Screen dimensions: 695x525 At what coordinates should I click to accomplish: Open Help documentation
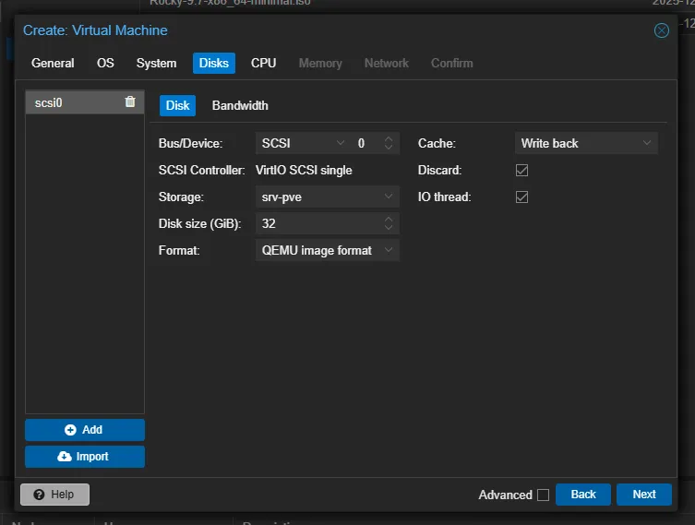[x=54, y=495]
